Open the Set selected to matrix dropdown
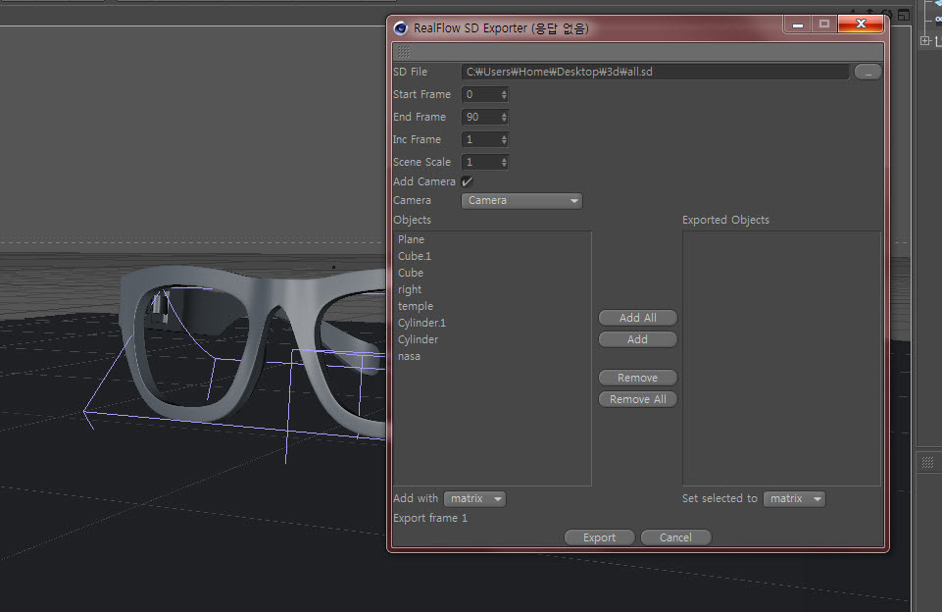The height and width of the screenshot is (612, 942). point(794,499)
